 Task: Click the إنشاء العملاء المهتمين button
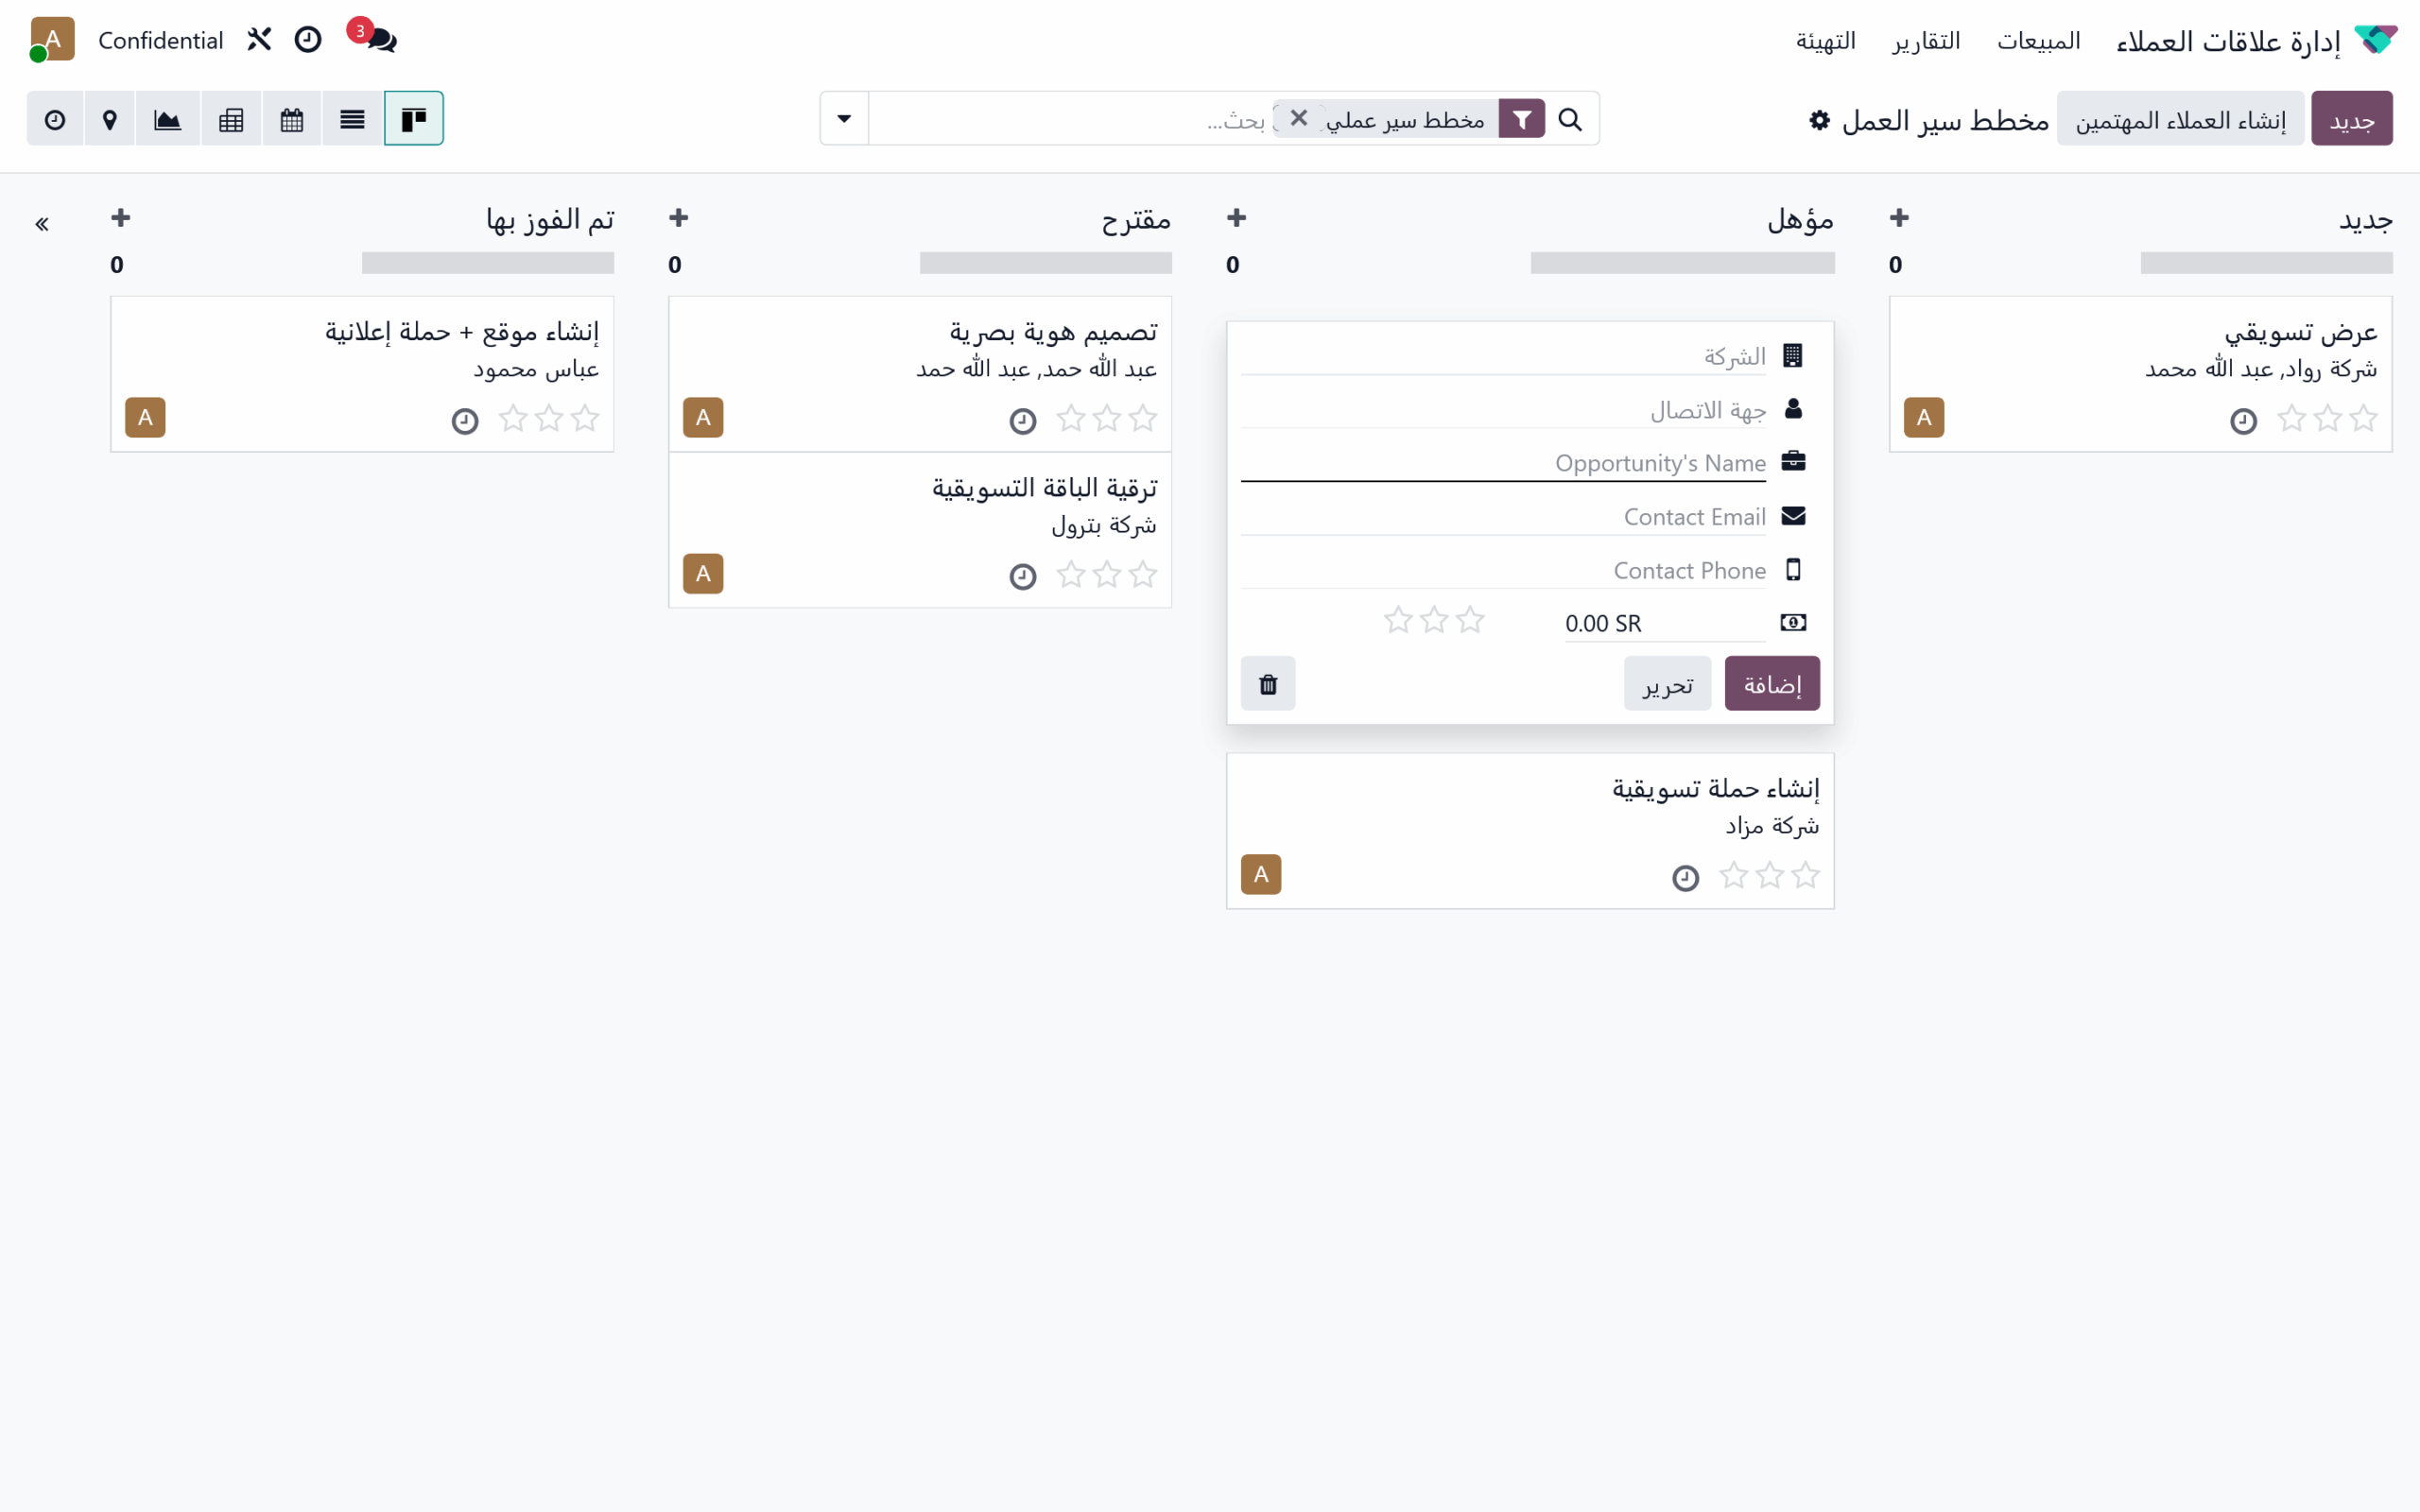click(x=2180, y=119)
